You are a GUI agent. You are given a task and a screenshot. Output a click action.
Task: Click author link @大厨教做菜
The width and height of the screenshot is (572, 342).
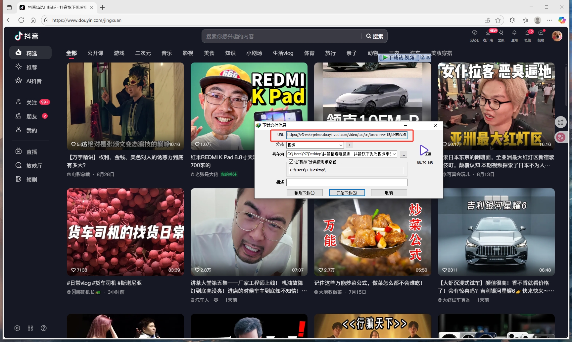coord(328,292)
